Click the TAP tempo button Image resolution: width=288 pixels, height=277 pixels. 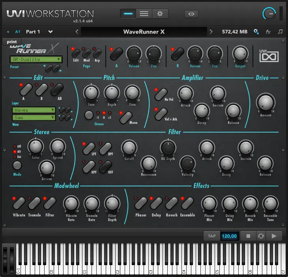click(x=212, y=236)
